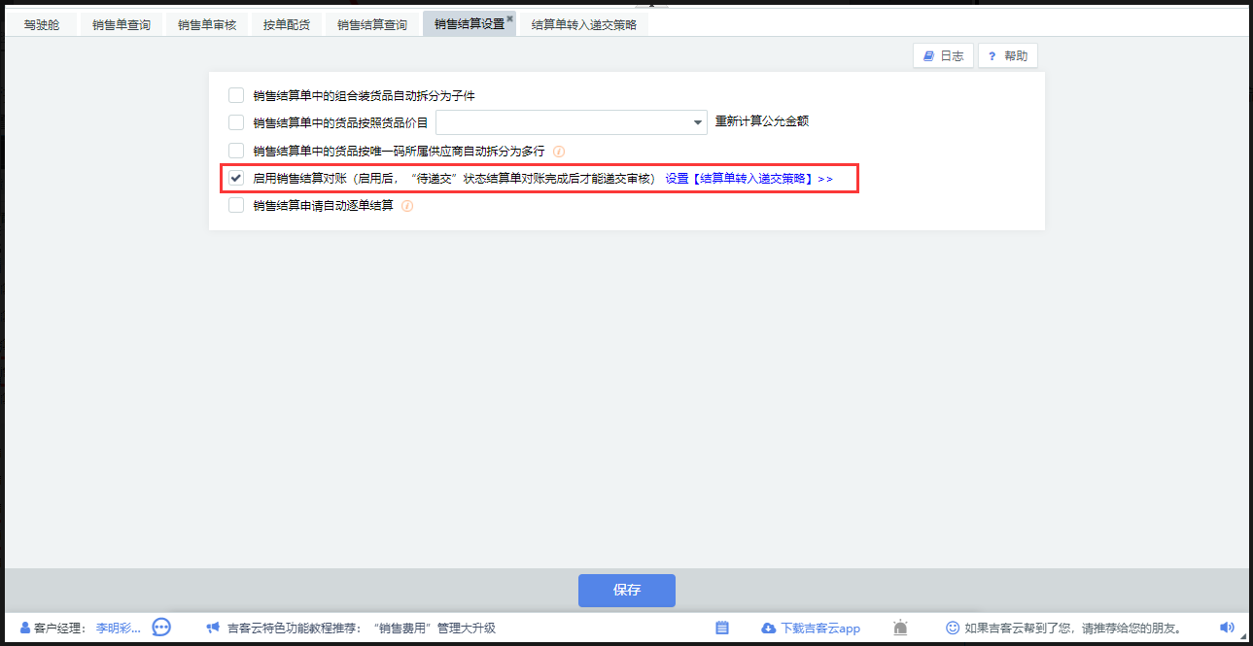Screen dimensions: 1253x646
Task: Close the 销售结算设置 tab
Action: (509, 18)
